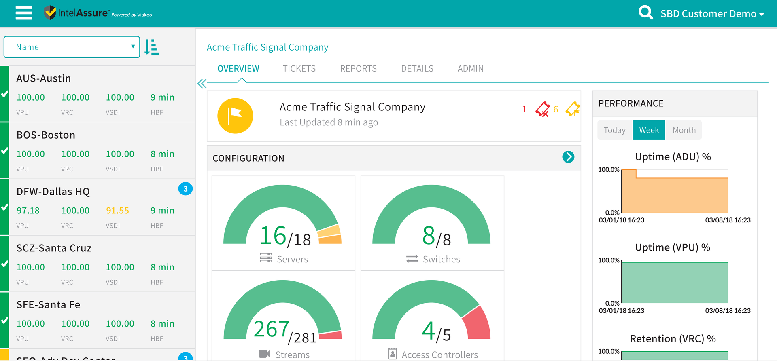Viewport: 777px width, 361px height.
Task: Open the yellow warning tickets icon
Action: (x=573, y=109)
